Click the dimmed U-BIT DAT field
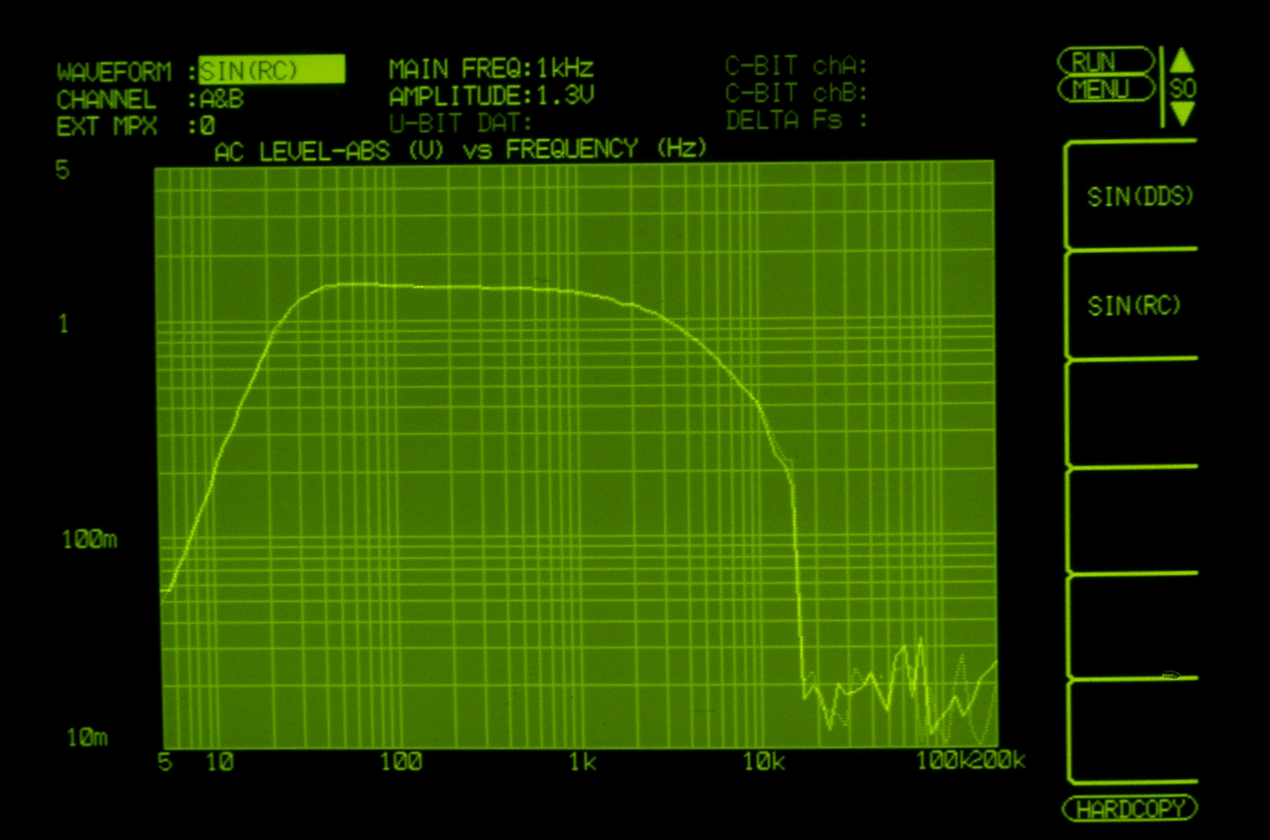1270x840 pixels. (460, 123)
